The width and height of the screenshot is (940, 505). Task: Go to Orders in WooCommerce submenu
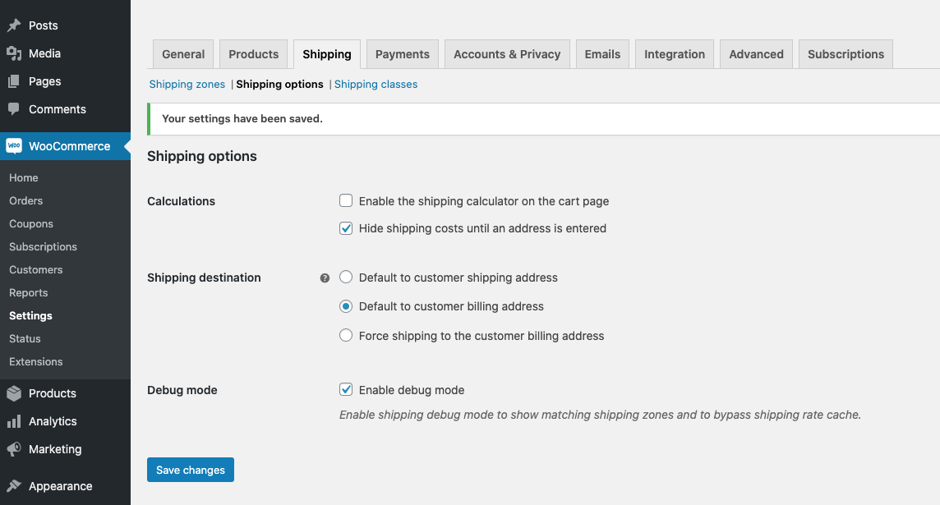point(26,200)
